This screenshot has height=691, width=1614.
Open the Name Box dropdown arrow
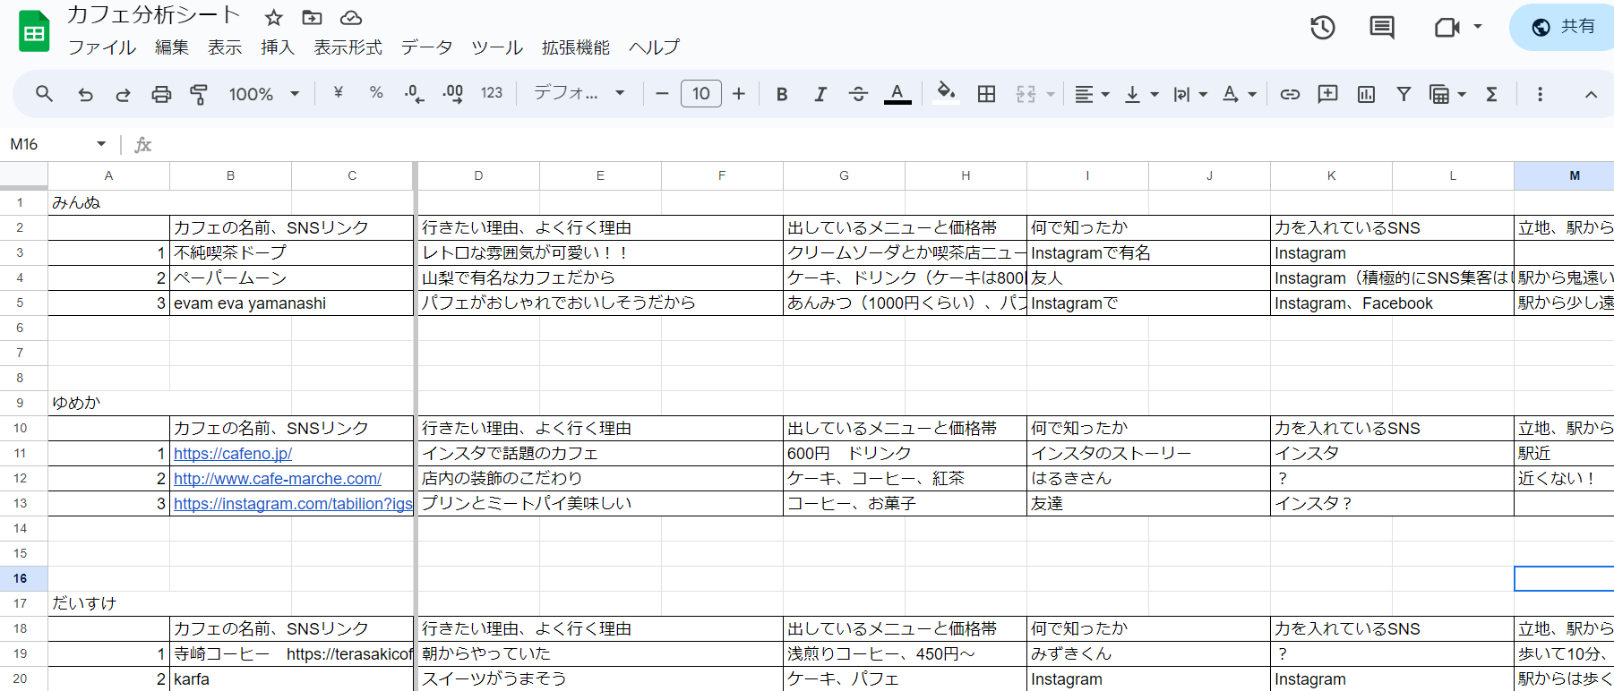[x=101, y=144]
